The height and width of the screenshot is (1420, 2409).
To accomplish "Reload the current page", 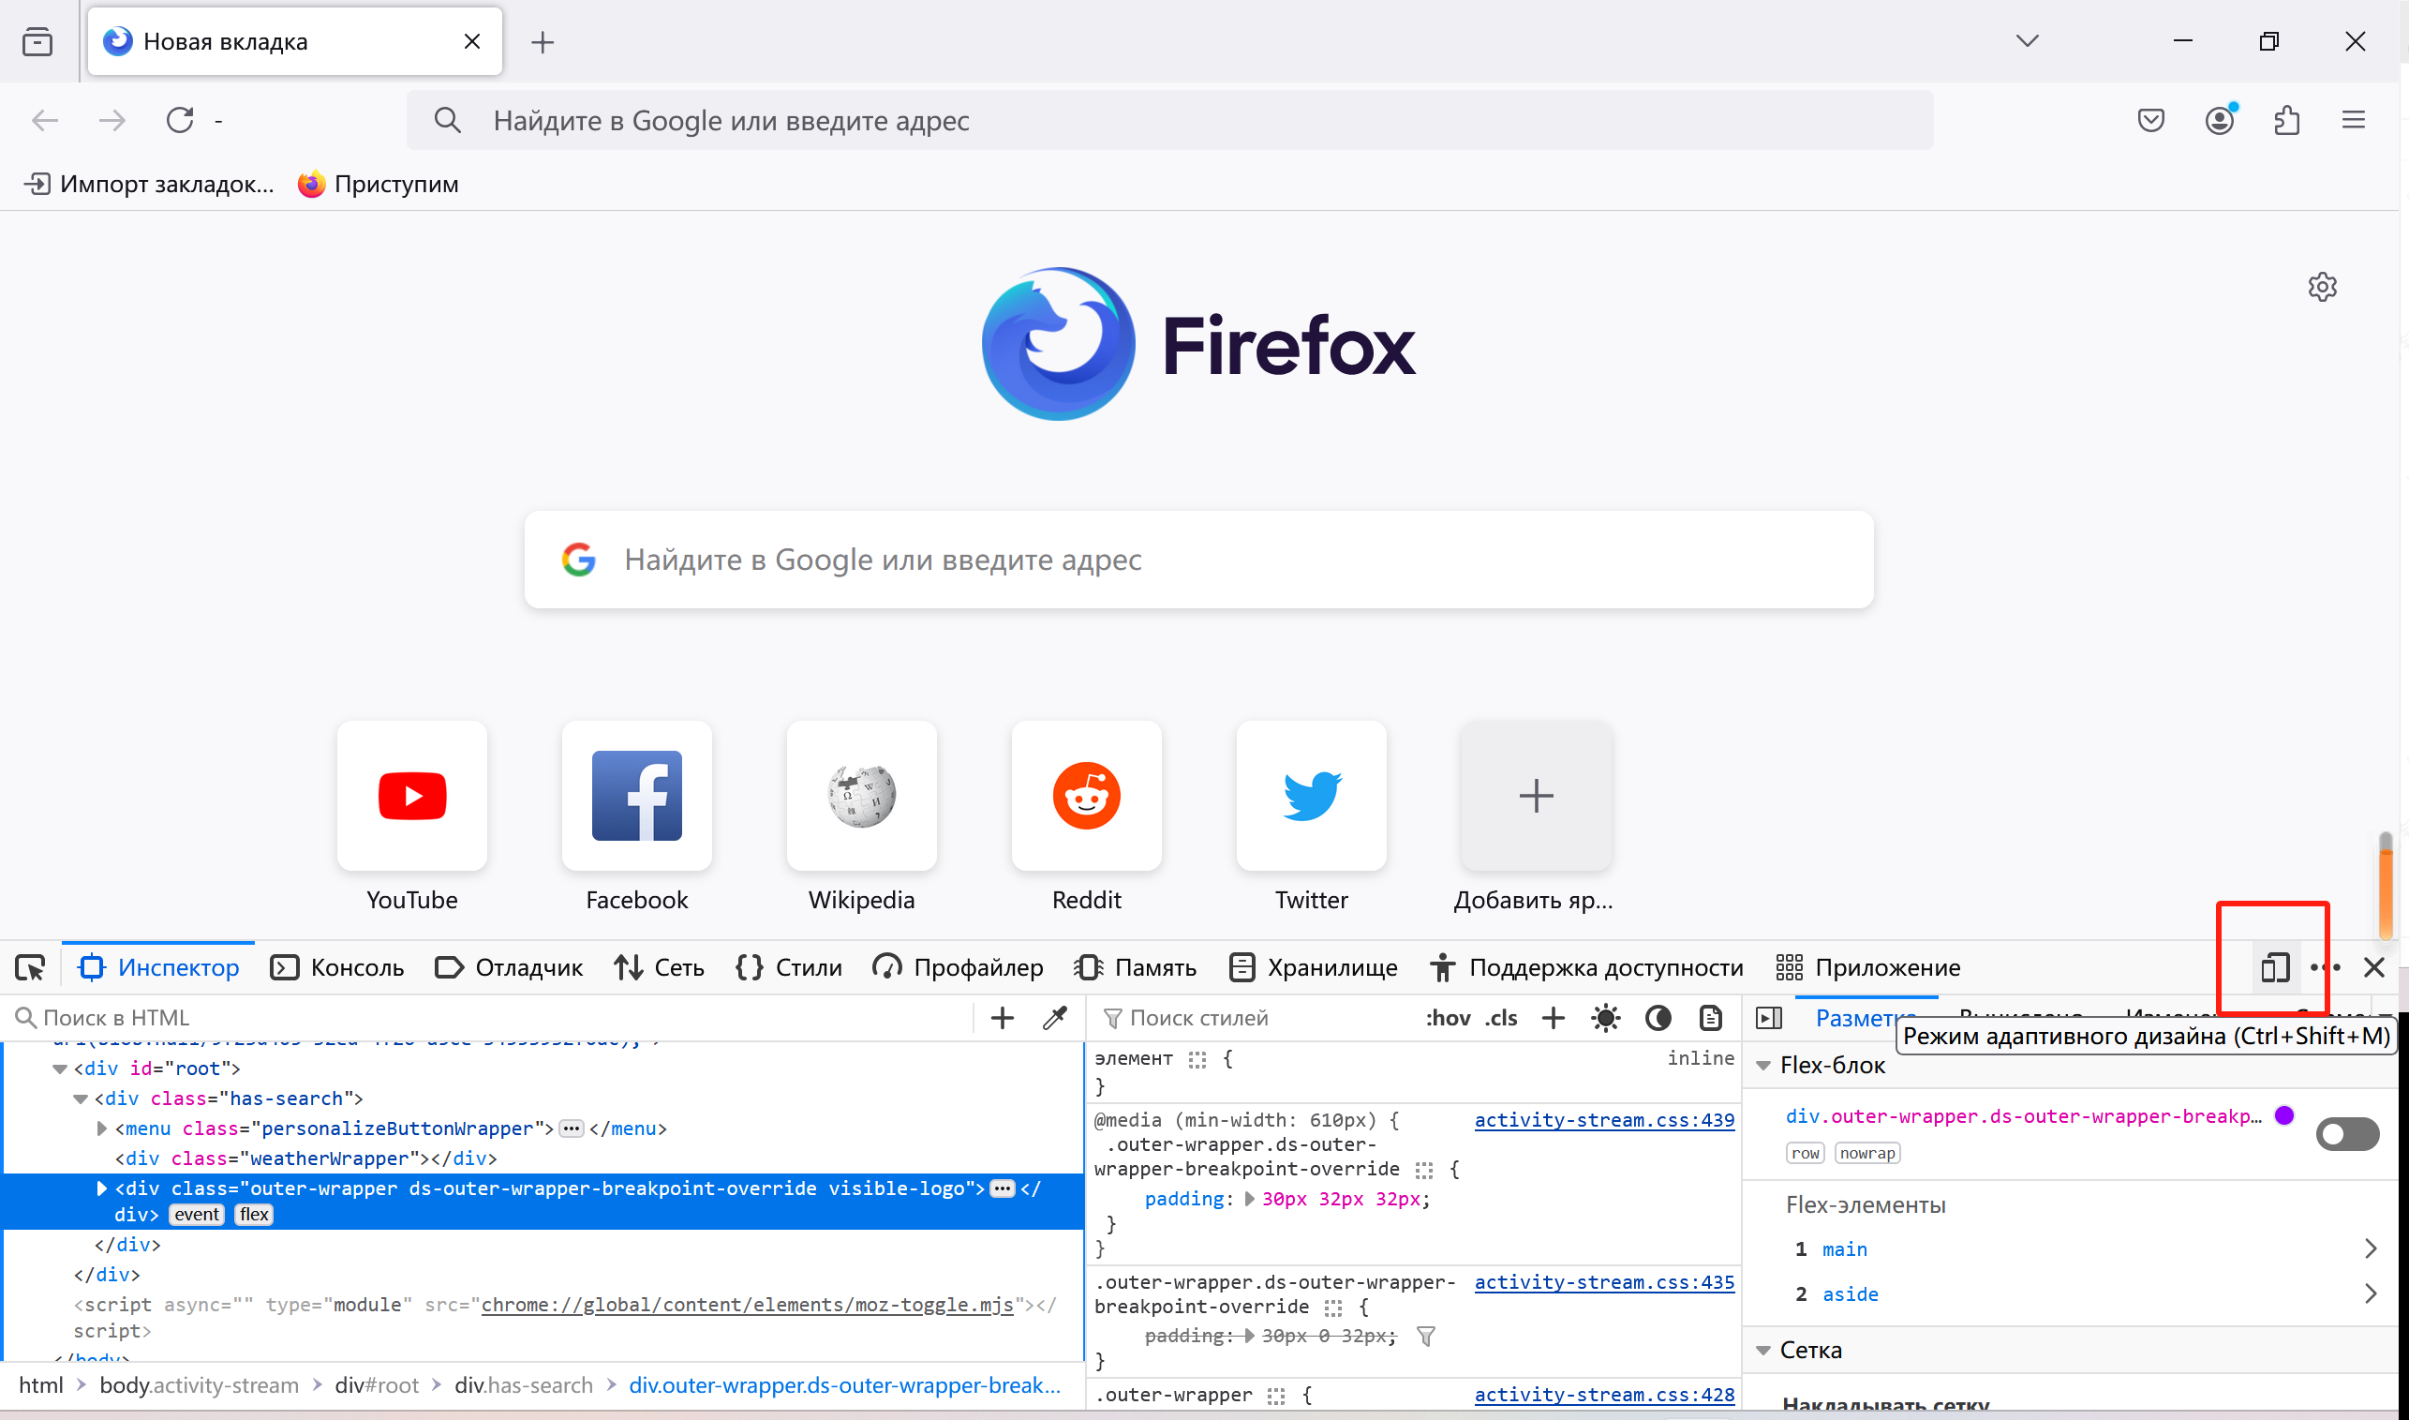I will (180, 120).
